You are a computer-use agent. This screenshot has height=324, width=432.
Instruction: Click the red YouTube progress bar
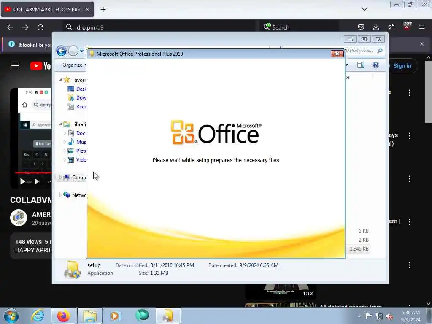click(x=33, y=173)
